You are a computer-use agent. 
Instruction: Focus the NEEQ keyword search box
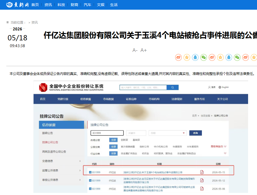[x=143, y=87]
